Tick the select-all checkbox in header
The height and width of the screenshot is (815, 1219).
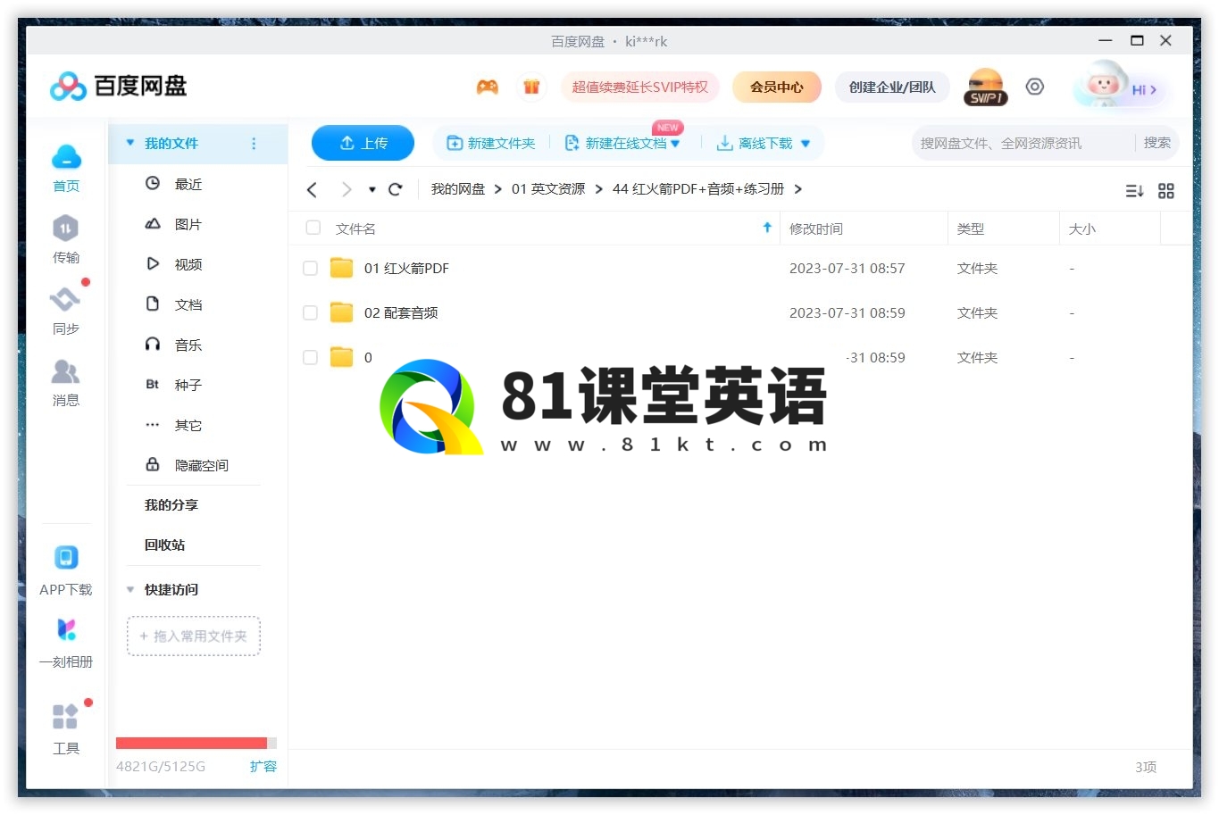[313, 228]
